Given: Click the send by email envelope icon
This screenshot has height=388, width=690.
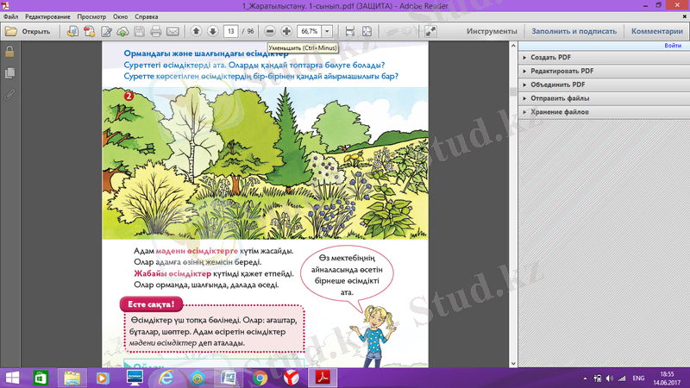Looking at the screenshot, I should [172, 31].
